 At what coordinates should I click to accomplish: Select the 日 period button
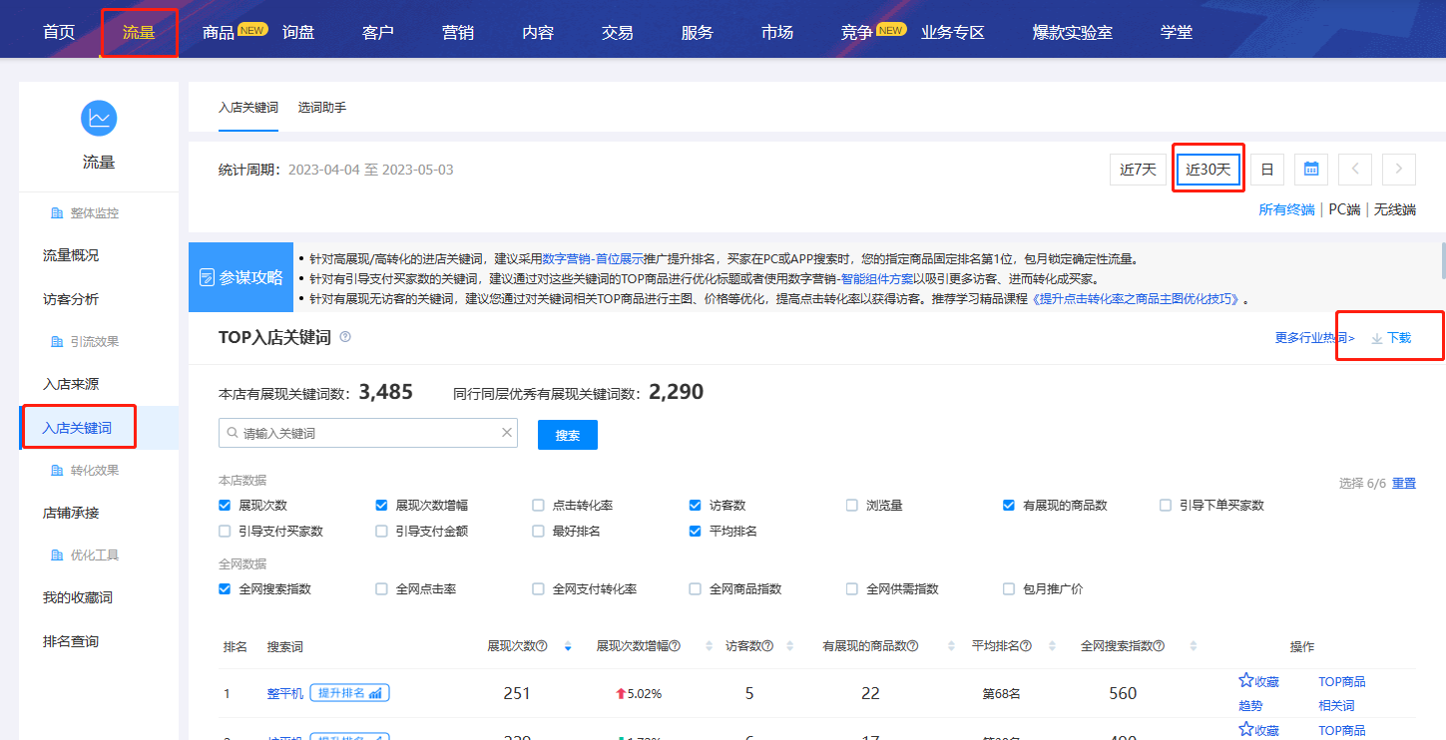click(x=1267, y=170)
